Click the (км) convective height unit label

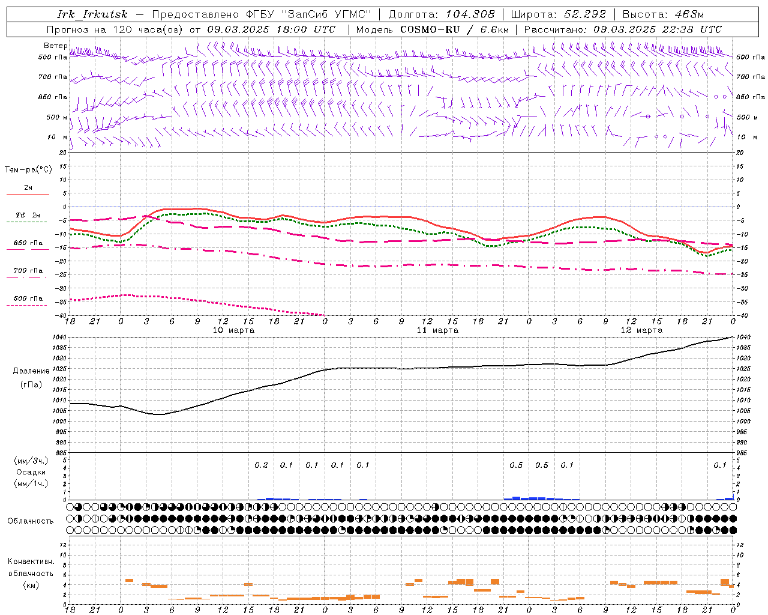pyautogui.click(x=31, y=585)
